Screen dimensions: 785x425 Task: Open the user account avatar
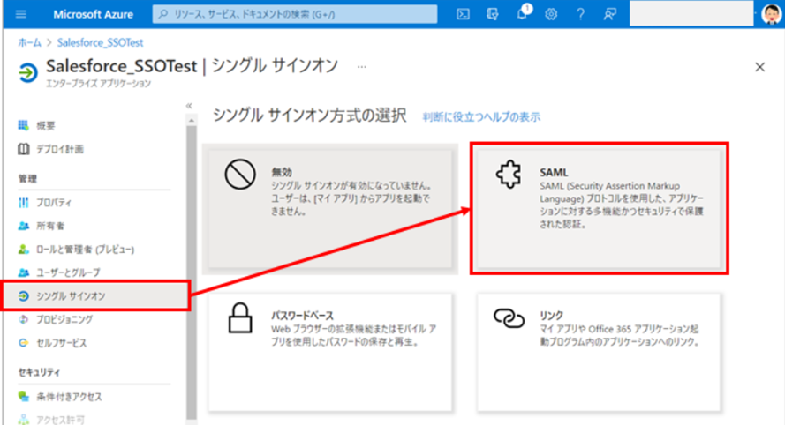click(x=771, y=14)
